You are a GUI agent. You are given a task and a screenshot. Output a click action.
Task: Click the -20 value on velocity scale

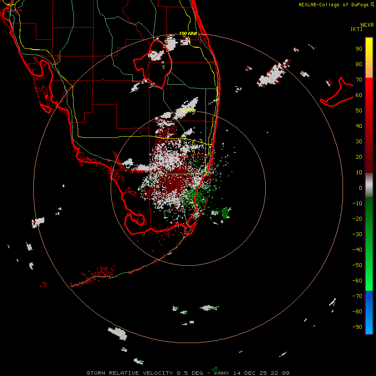pyautogui.click(x=357, y=218)
